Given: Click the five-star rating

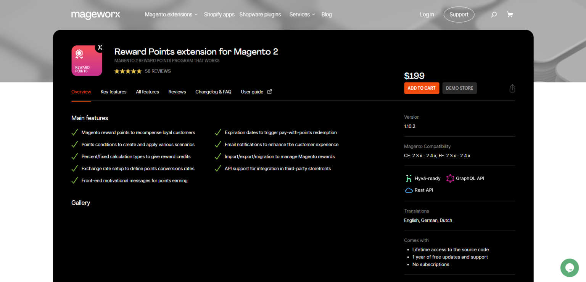Looking at the screenshot, I should [128, 71].
